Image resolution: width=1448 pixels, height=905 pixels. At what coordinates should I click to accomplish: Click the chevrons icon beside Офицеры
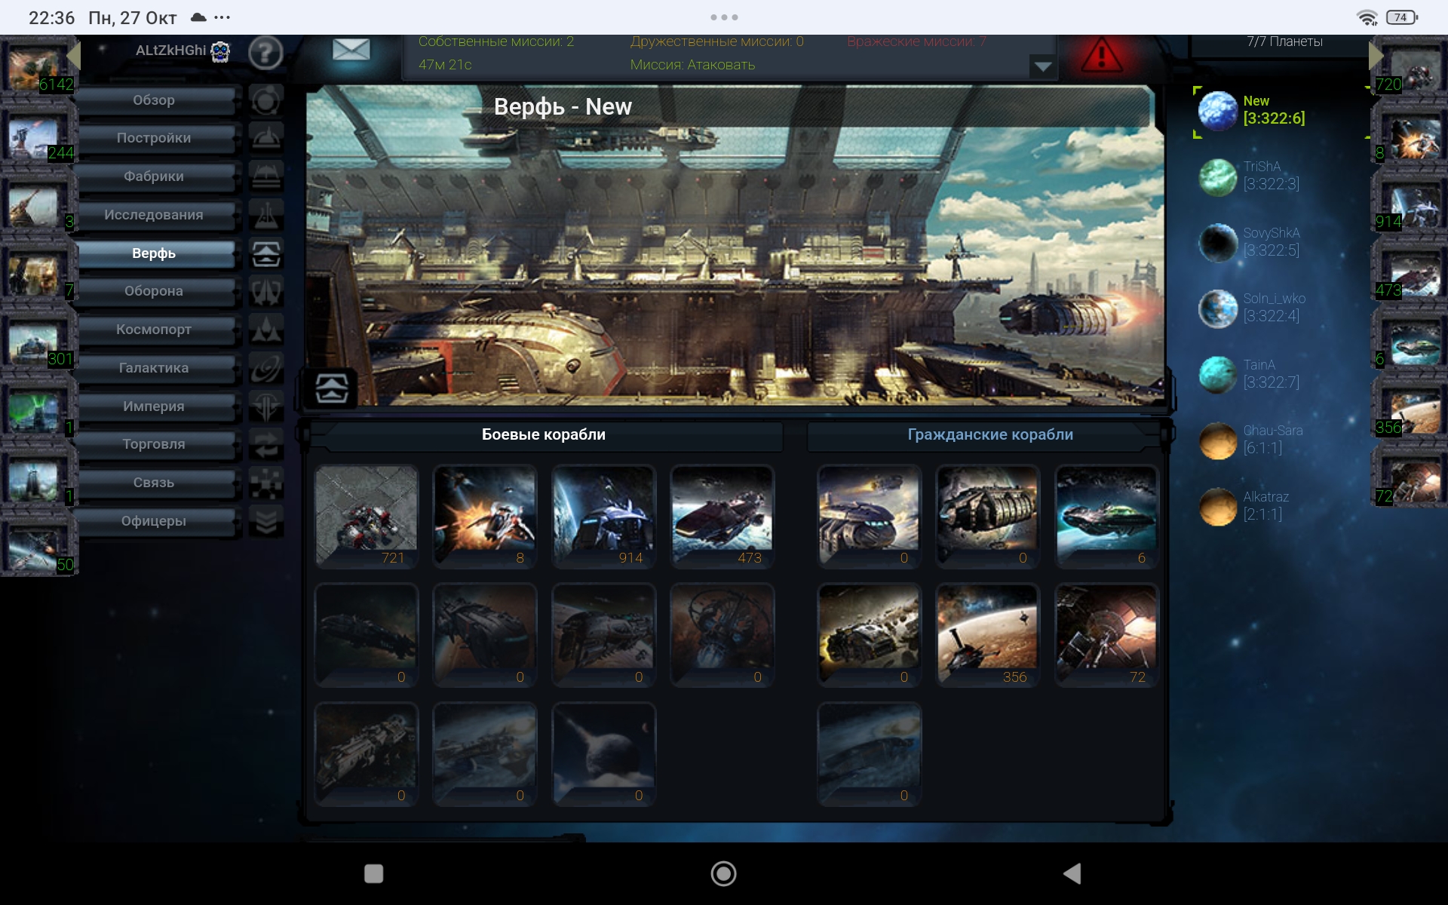point(266,521)
